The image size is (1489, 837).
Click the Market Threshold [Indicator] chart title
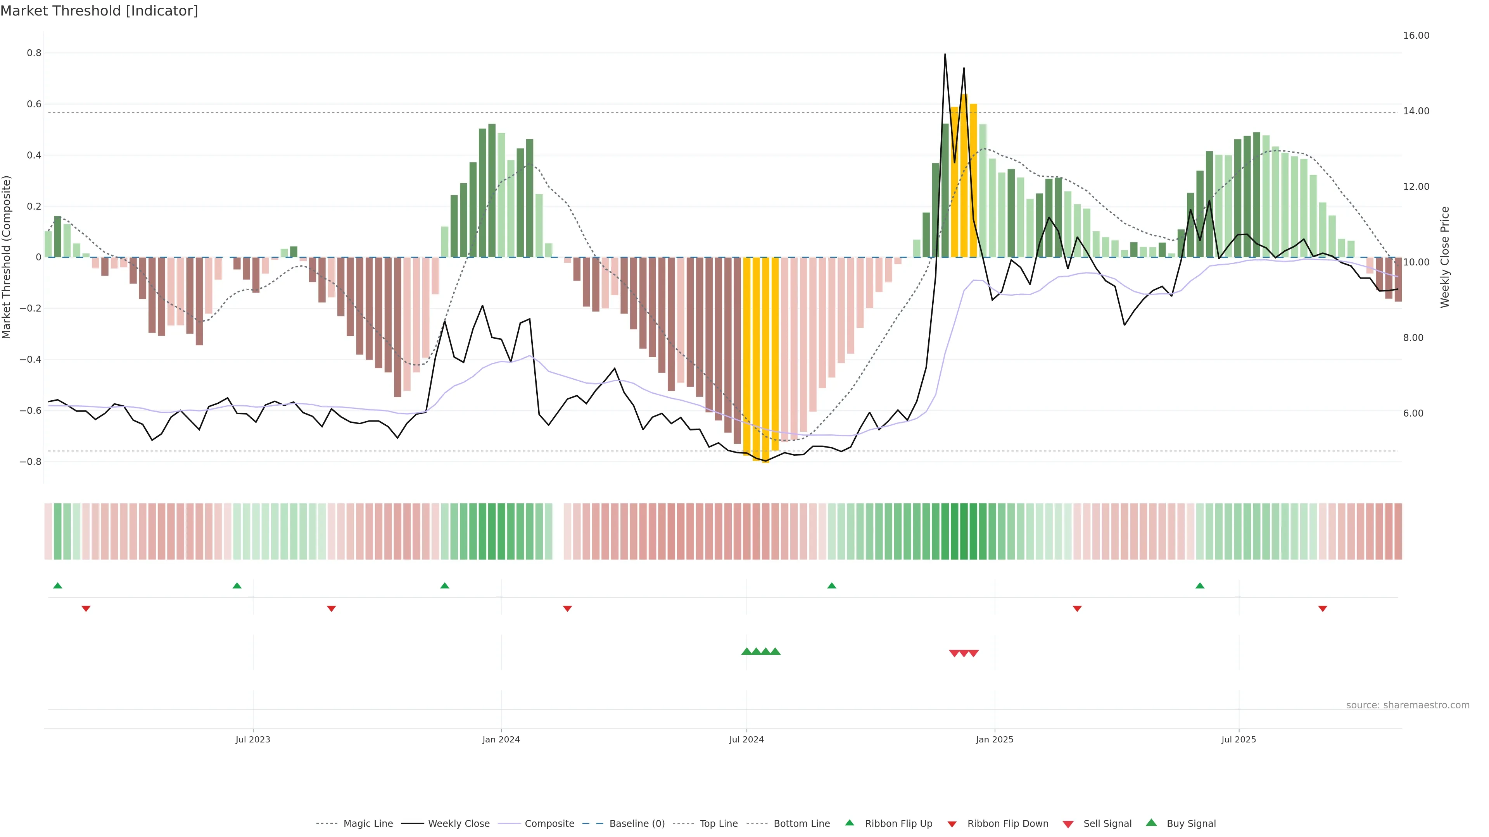click(99, 11)
